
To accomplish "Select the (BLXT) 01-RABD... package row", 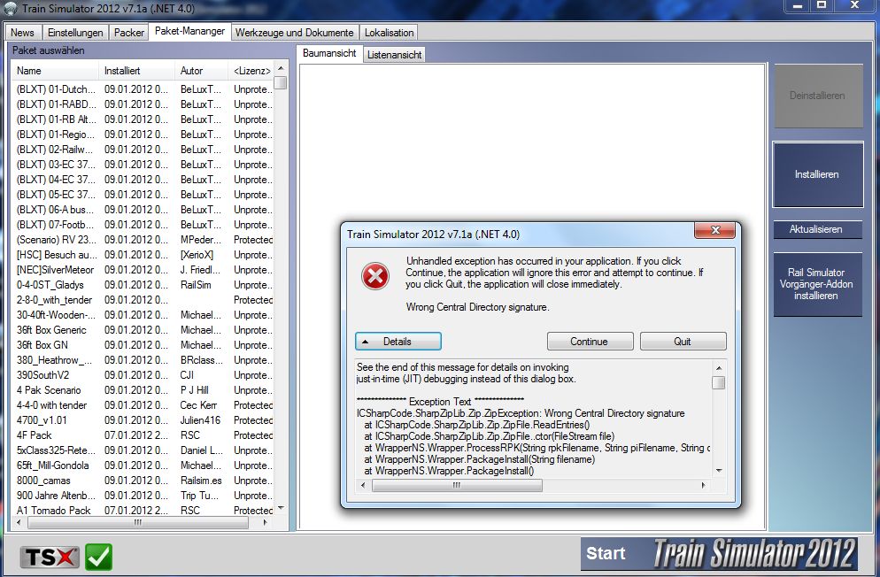I will pyautogui.click(x=143, y=104).
